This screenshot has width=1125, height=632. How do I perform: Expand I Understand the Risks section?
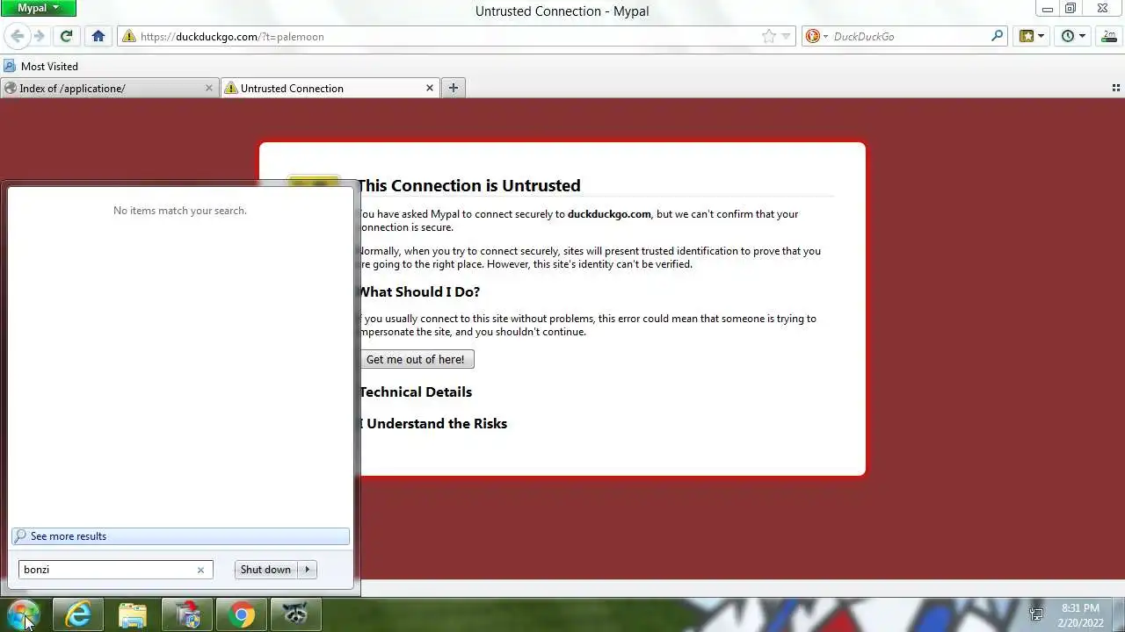[433, 423]
